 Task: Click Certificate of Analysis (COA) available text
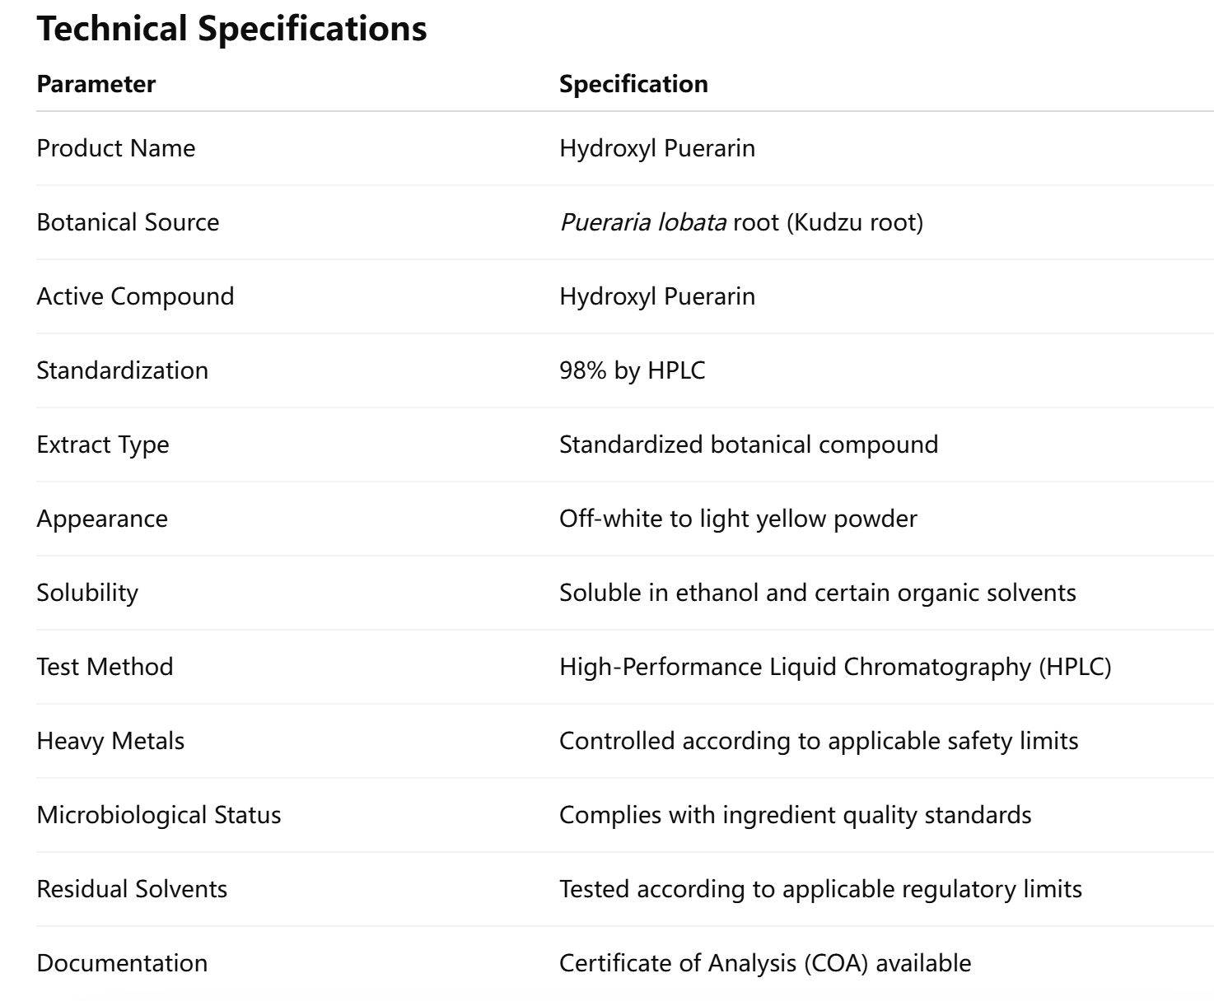pos(764,963)
